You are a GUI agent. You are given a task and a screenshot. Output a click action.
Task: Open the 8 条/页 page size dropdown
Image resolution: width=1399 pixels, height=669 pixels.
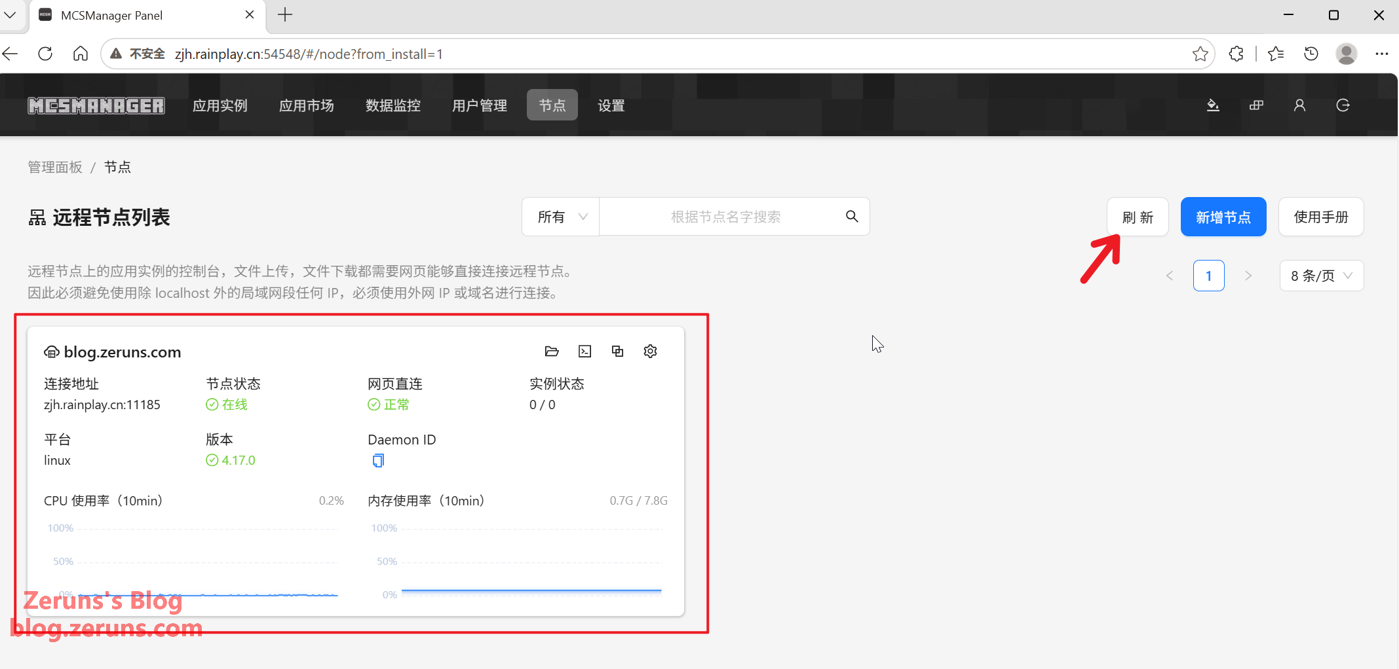(1321, 276)
